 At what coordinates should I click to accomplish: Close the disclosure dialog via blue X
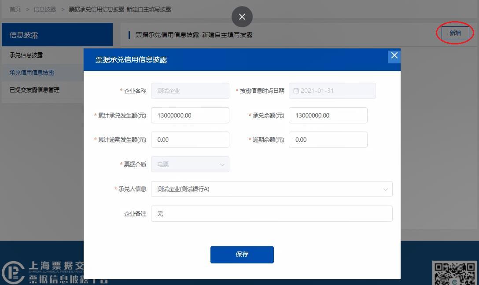394,55
